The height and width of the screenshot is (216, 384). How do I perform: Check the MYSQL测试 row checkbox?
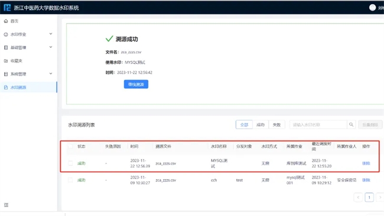pos(70,163)
